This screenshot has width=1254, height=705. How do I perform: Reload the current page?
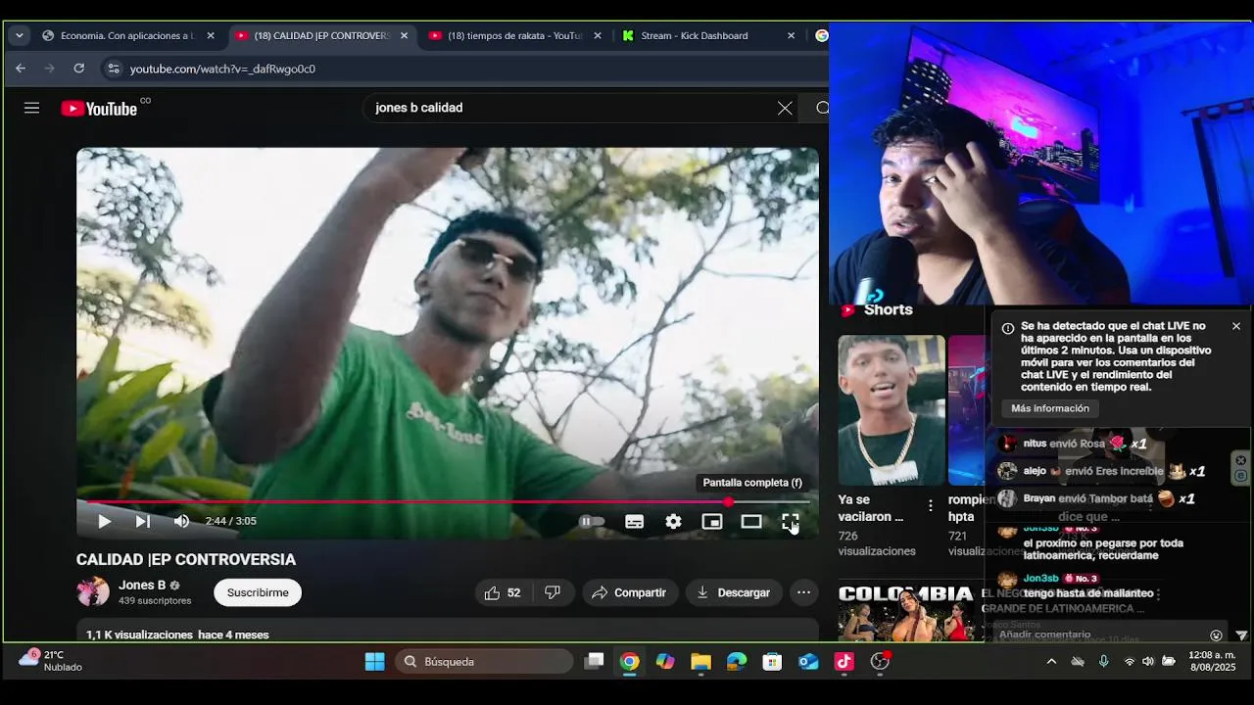click(x=79, y=69)
